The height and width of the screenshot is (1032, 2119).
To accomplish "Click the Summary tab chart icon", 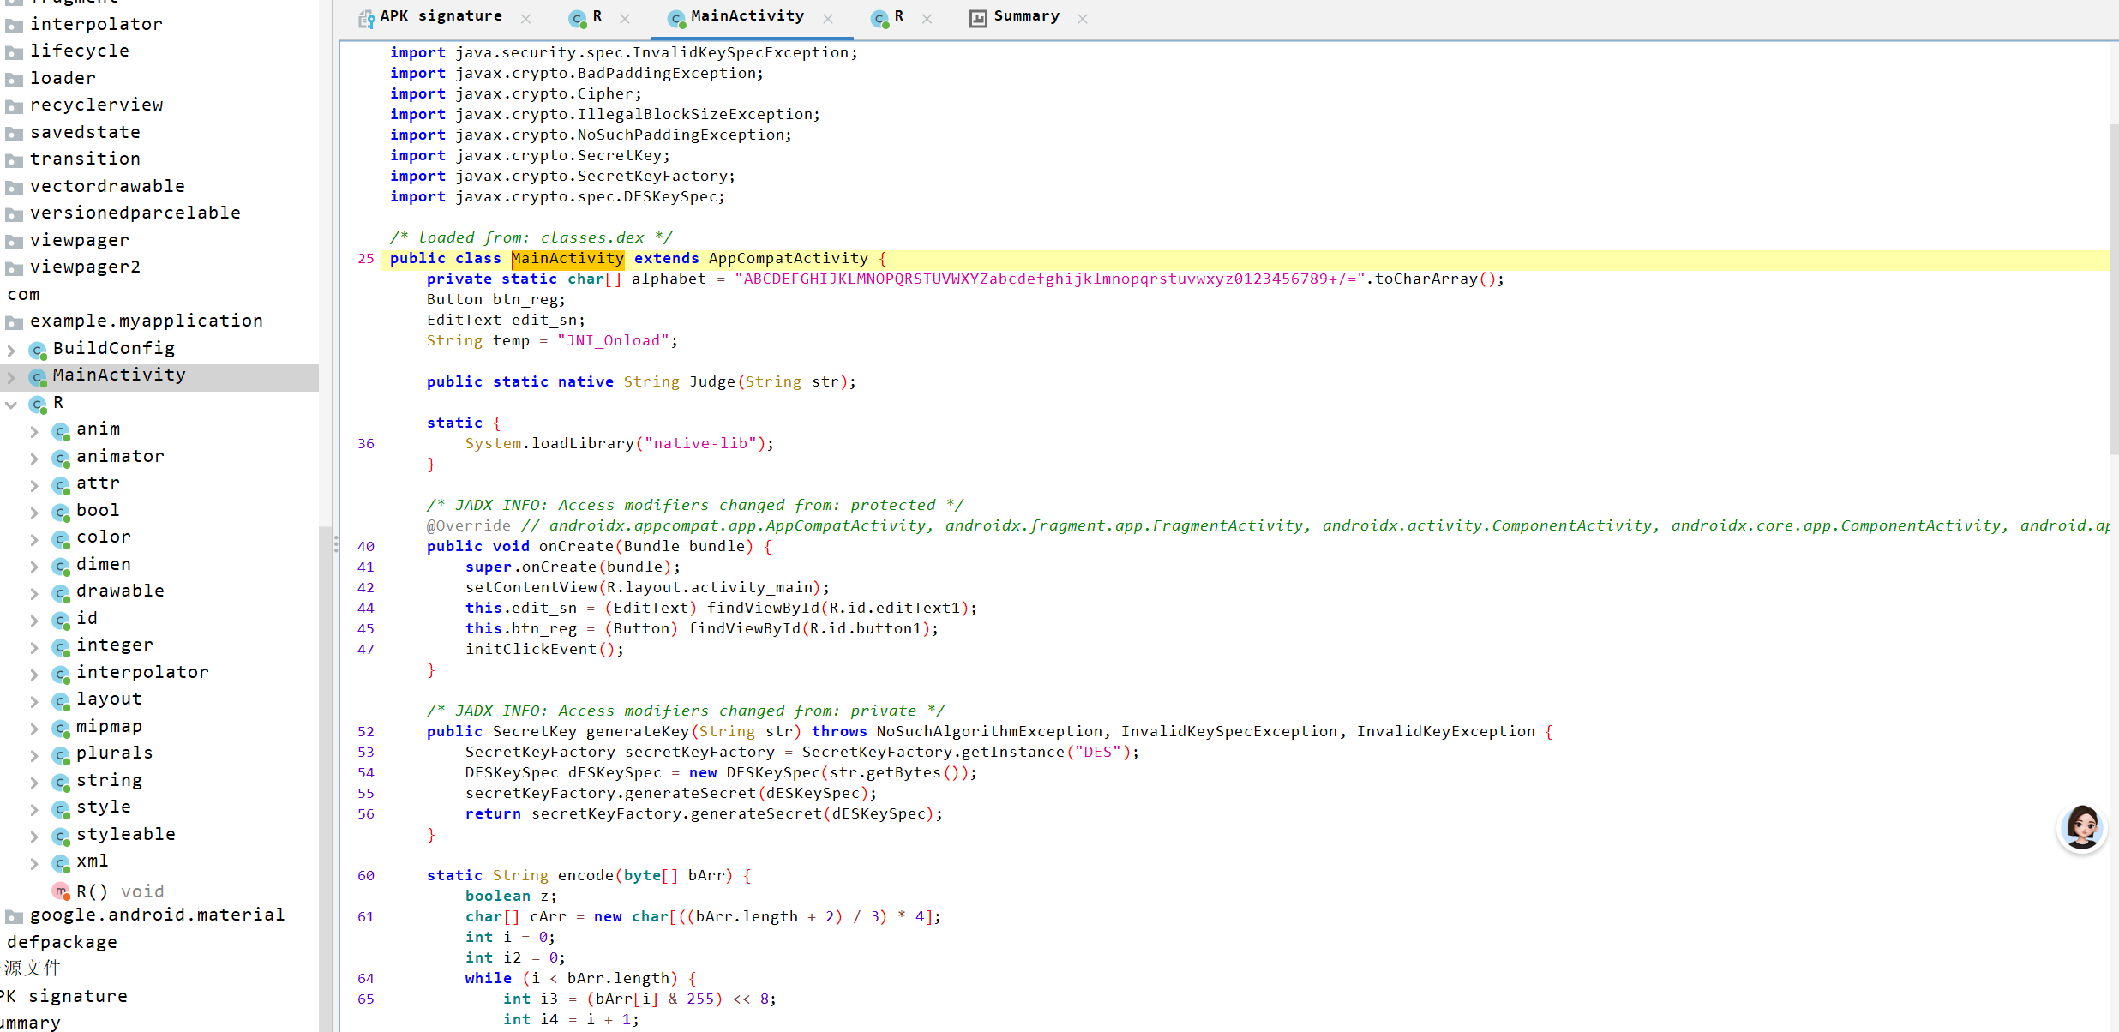I will click(x=978, y=18).
